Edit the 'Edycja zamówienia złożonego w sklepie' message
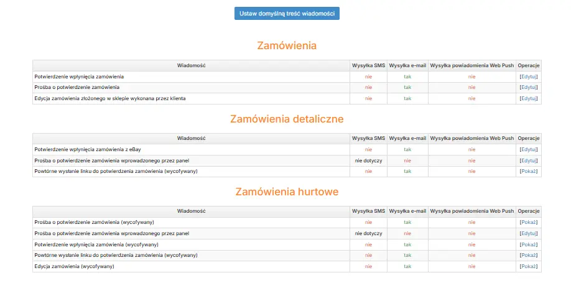Viewport: 571px width, 288px height. coord(529,98)
